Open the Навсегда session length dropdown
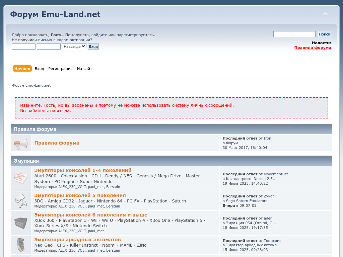343x257 pixels. (x=74, y=47)
